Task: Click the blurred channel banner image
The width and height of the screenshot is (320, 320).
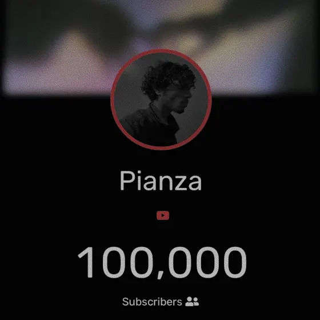Action: point(160,48)
